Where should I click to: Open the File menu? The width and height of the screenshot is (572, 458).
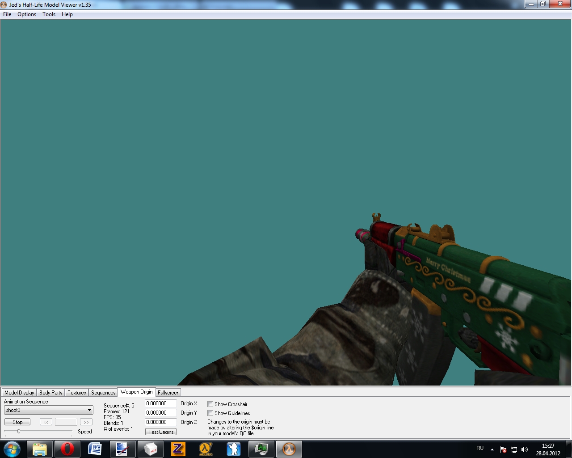tap(7, 14)
